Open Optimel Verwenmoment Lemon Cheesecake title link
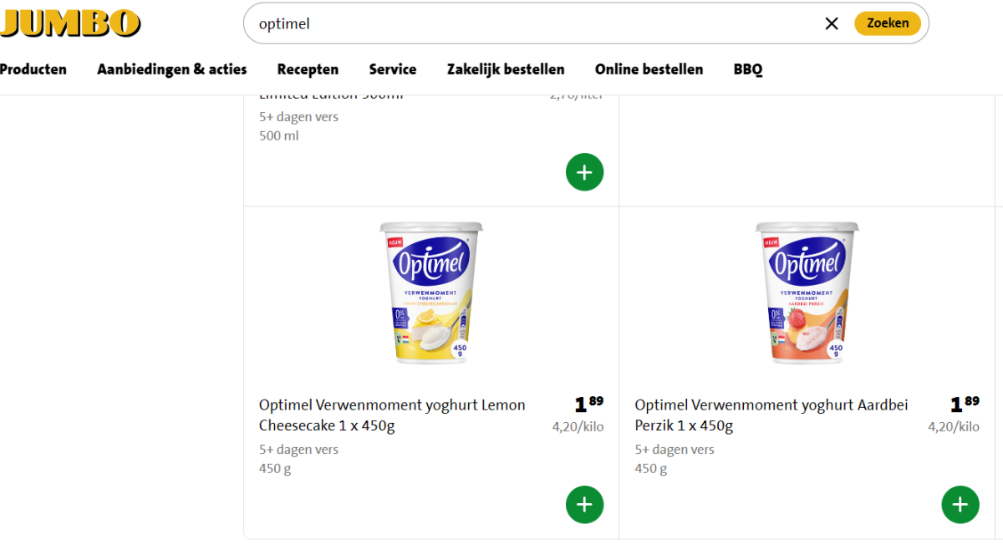The height and width of the screenshot is (560, 1003). pos(392,415)
